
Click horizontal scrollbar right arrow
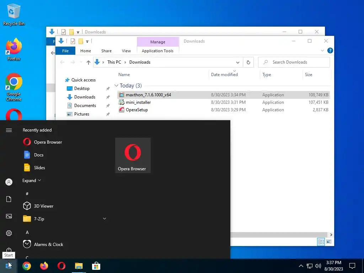(331, 235)
